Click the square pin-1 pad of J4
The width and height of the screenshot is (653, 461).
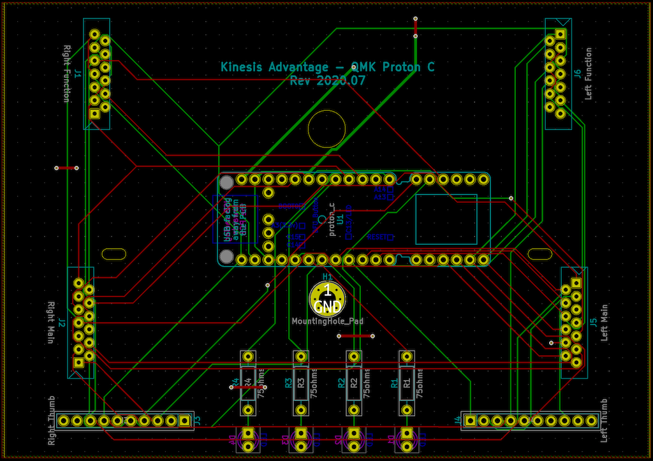(x=470, y=421)
